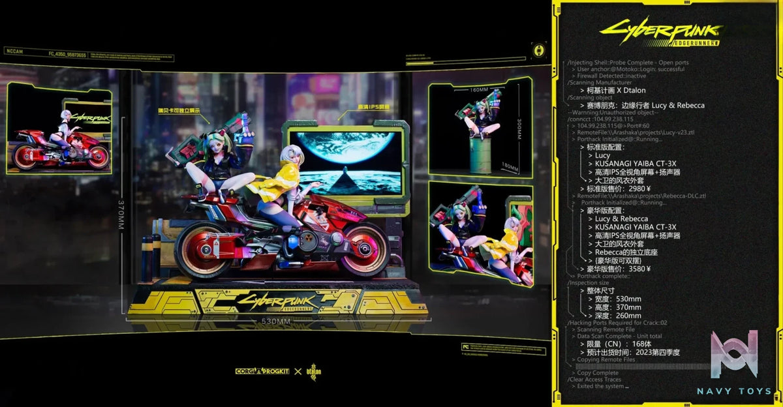Image resolution: width=783 pixels, height=407 pixels.
Task: Click Lucy & Rebecca entry under 豪华版配置
Action: click(x=617, y=219)
